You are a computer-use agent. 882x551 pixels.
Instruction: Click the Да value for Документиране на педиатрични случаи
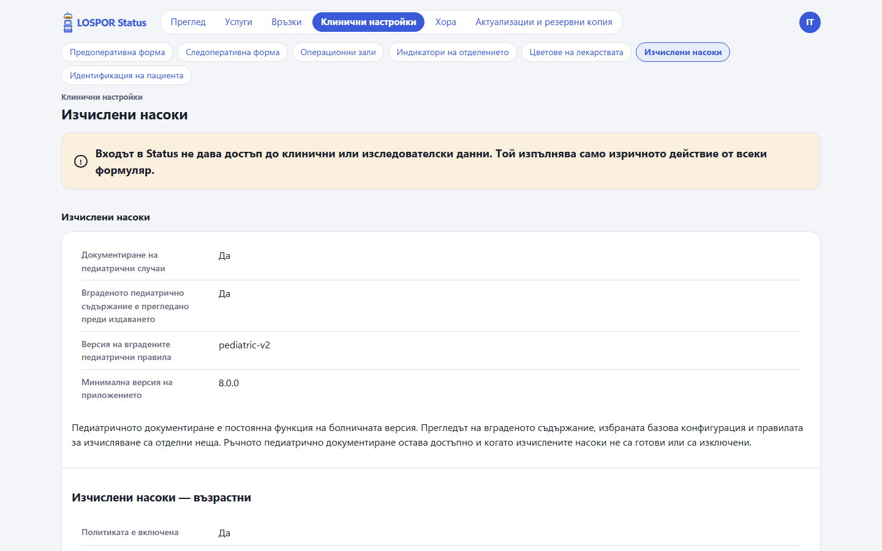(x=224, y=255)
